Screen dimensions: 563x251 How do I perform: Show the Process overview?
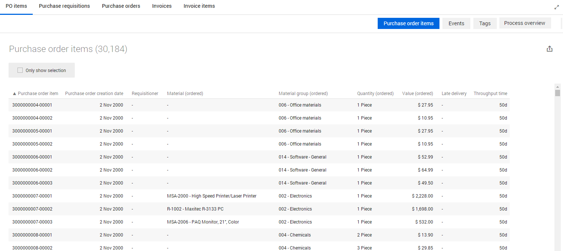click(524, 23)
